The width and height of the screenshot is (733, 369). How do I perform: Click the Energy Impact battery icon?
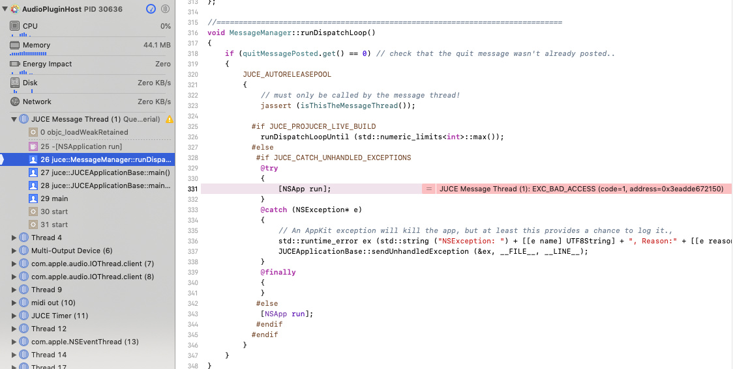15,64
